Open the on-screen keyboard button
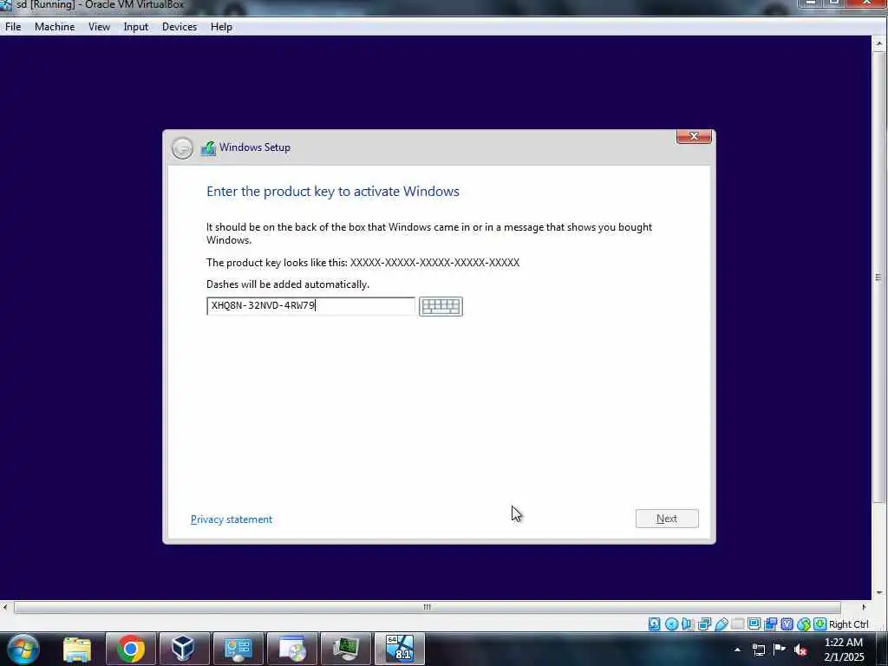Image resolution: width=888 pixels, height=666 pixels. click(x=441, y=306)
